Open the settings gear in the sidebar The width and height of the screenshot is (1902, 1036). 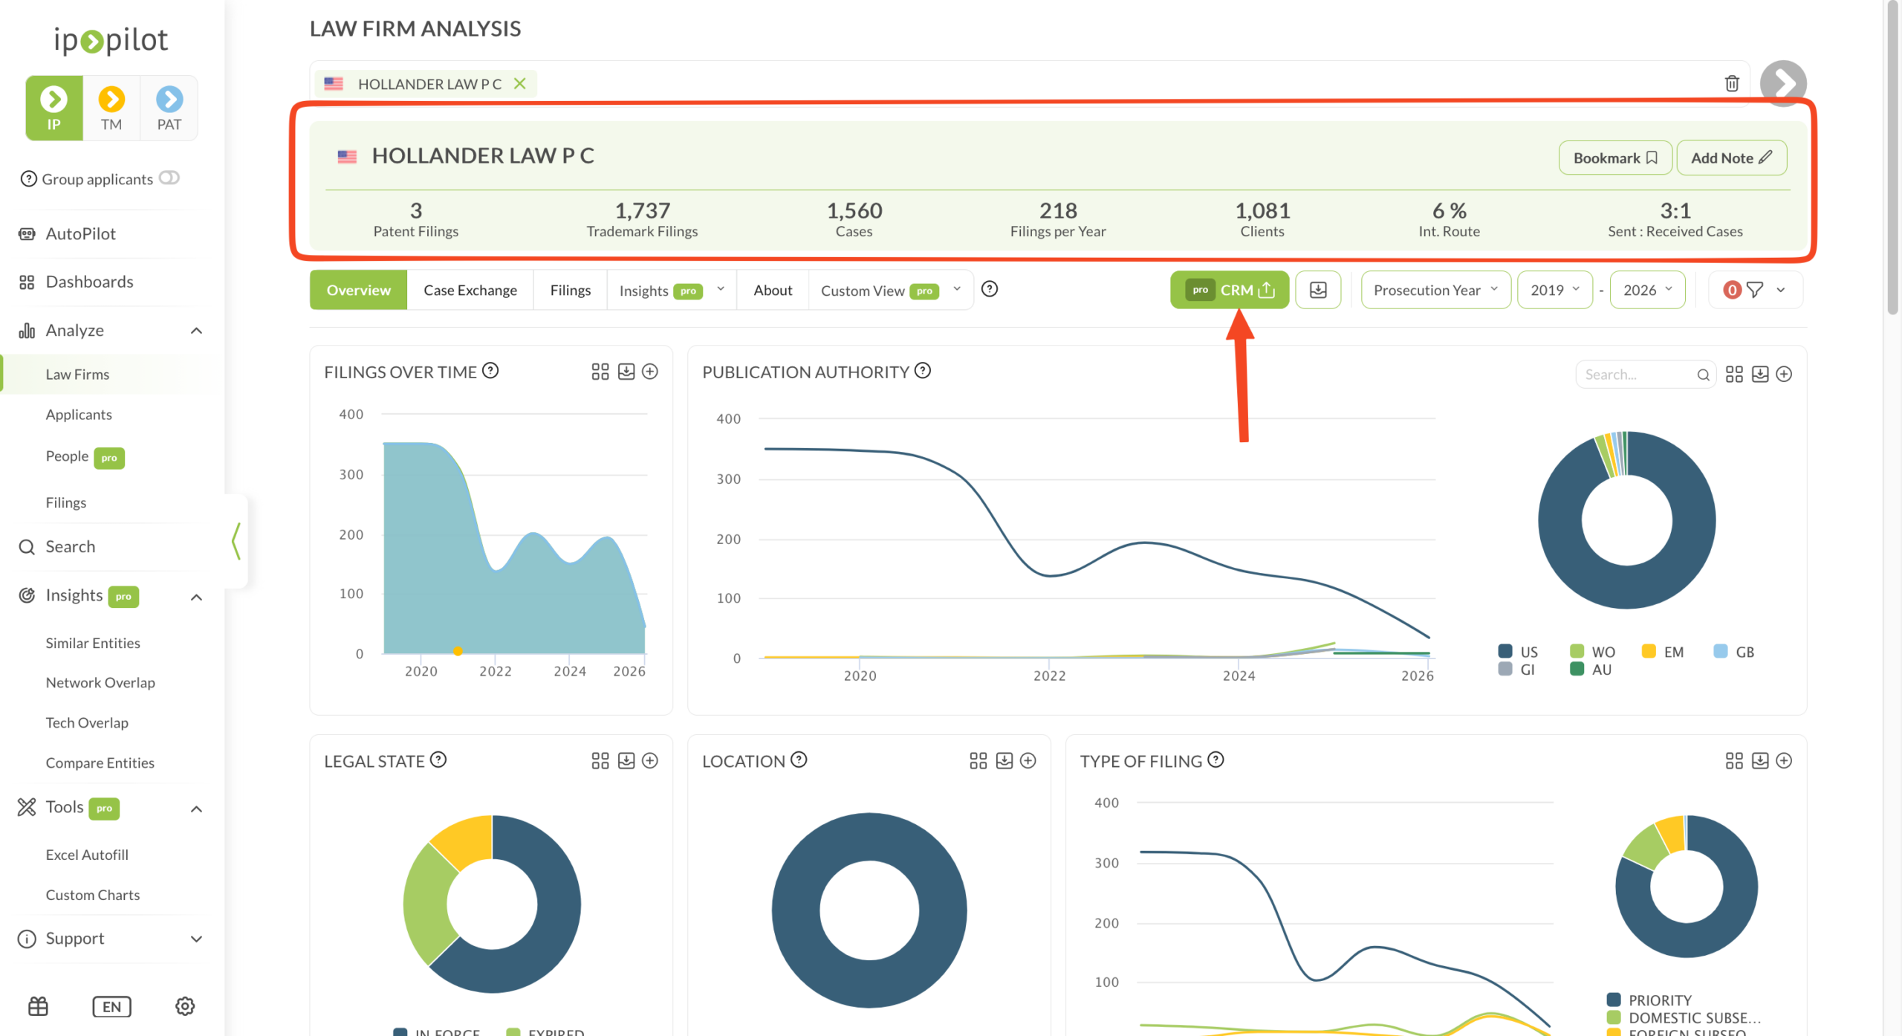pyautogui.click(x=185, y=1006)
